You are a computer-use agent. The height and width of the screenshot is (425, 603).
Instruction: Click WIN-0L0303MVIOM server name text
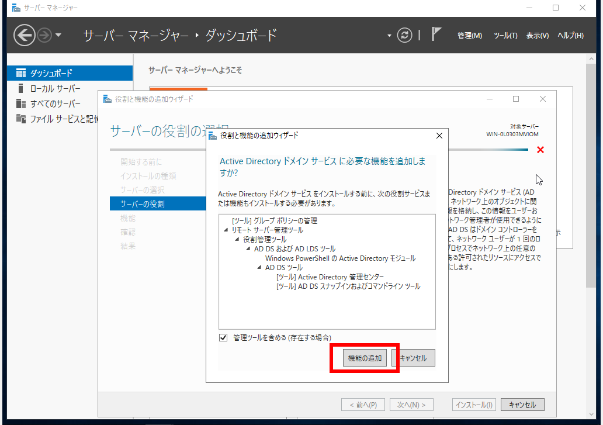coord(512,134)
